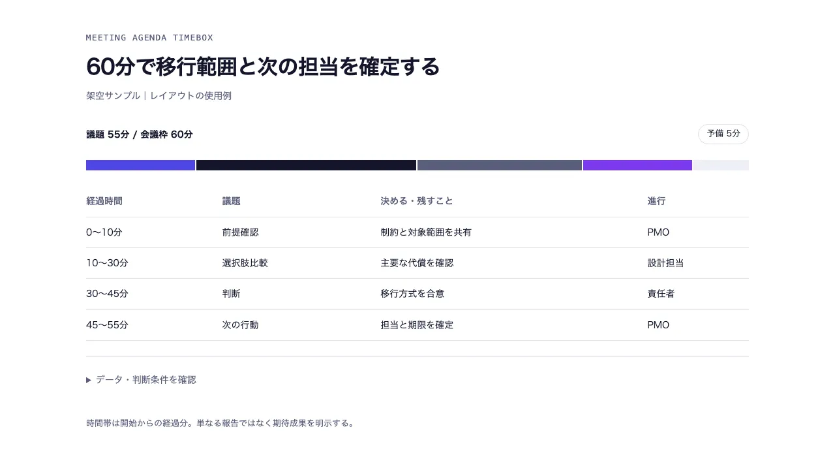Click the gray 30–45分 timeline segment
This screenshot has width=835, height=470.
click(500, 165)
